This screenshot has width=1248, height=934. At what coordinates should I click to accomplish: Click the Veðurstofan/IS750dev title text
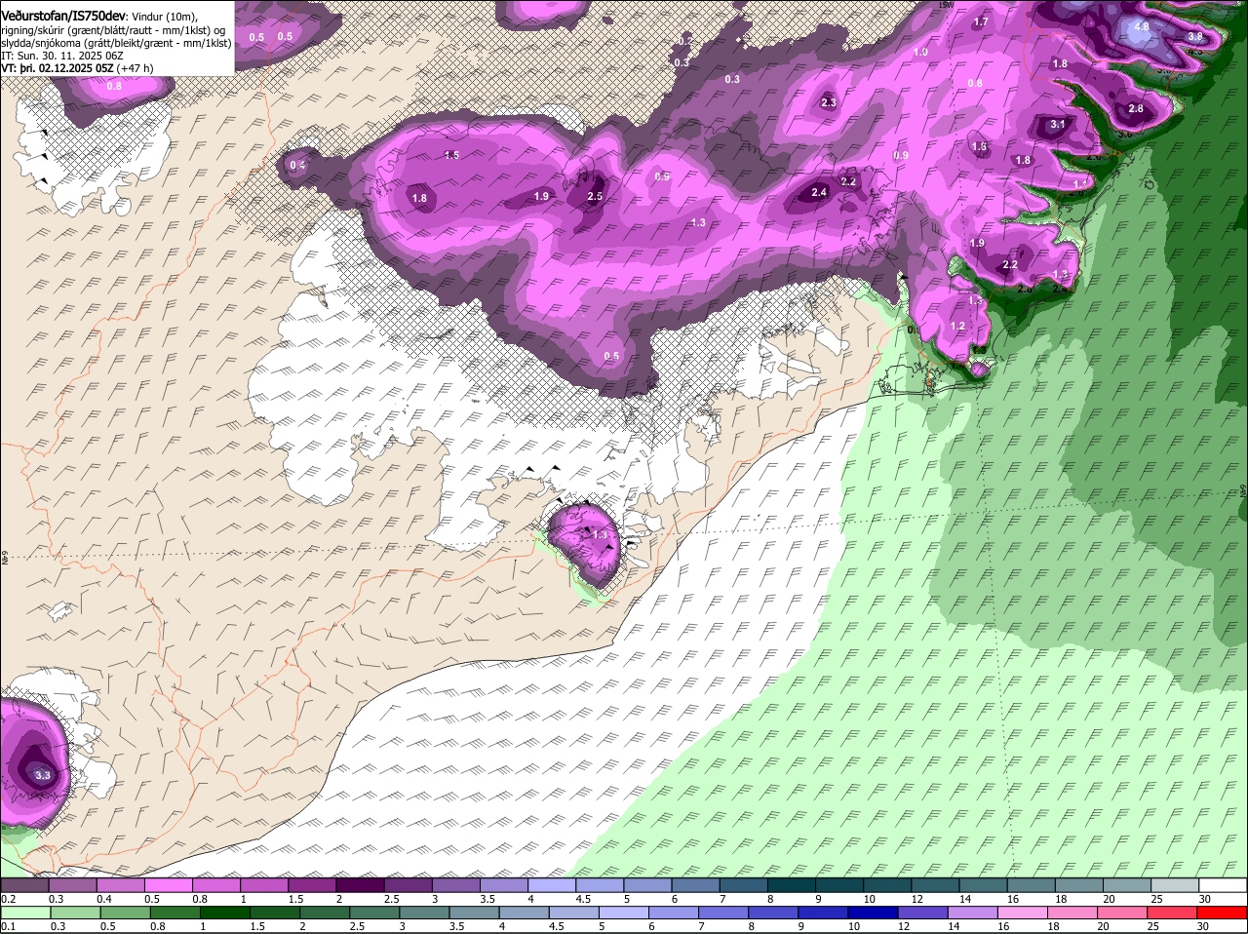coord(63,17)
